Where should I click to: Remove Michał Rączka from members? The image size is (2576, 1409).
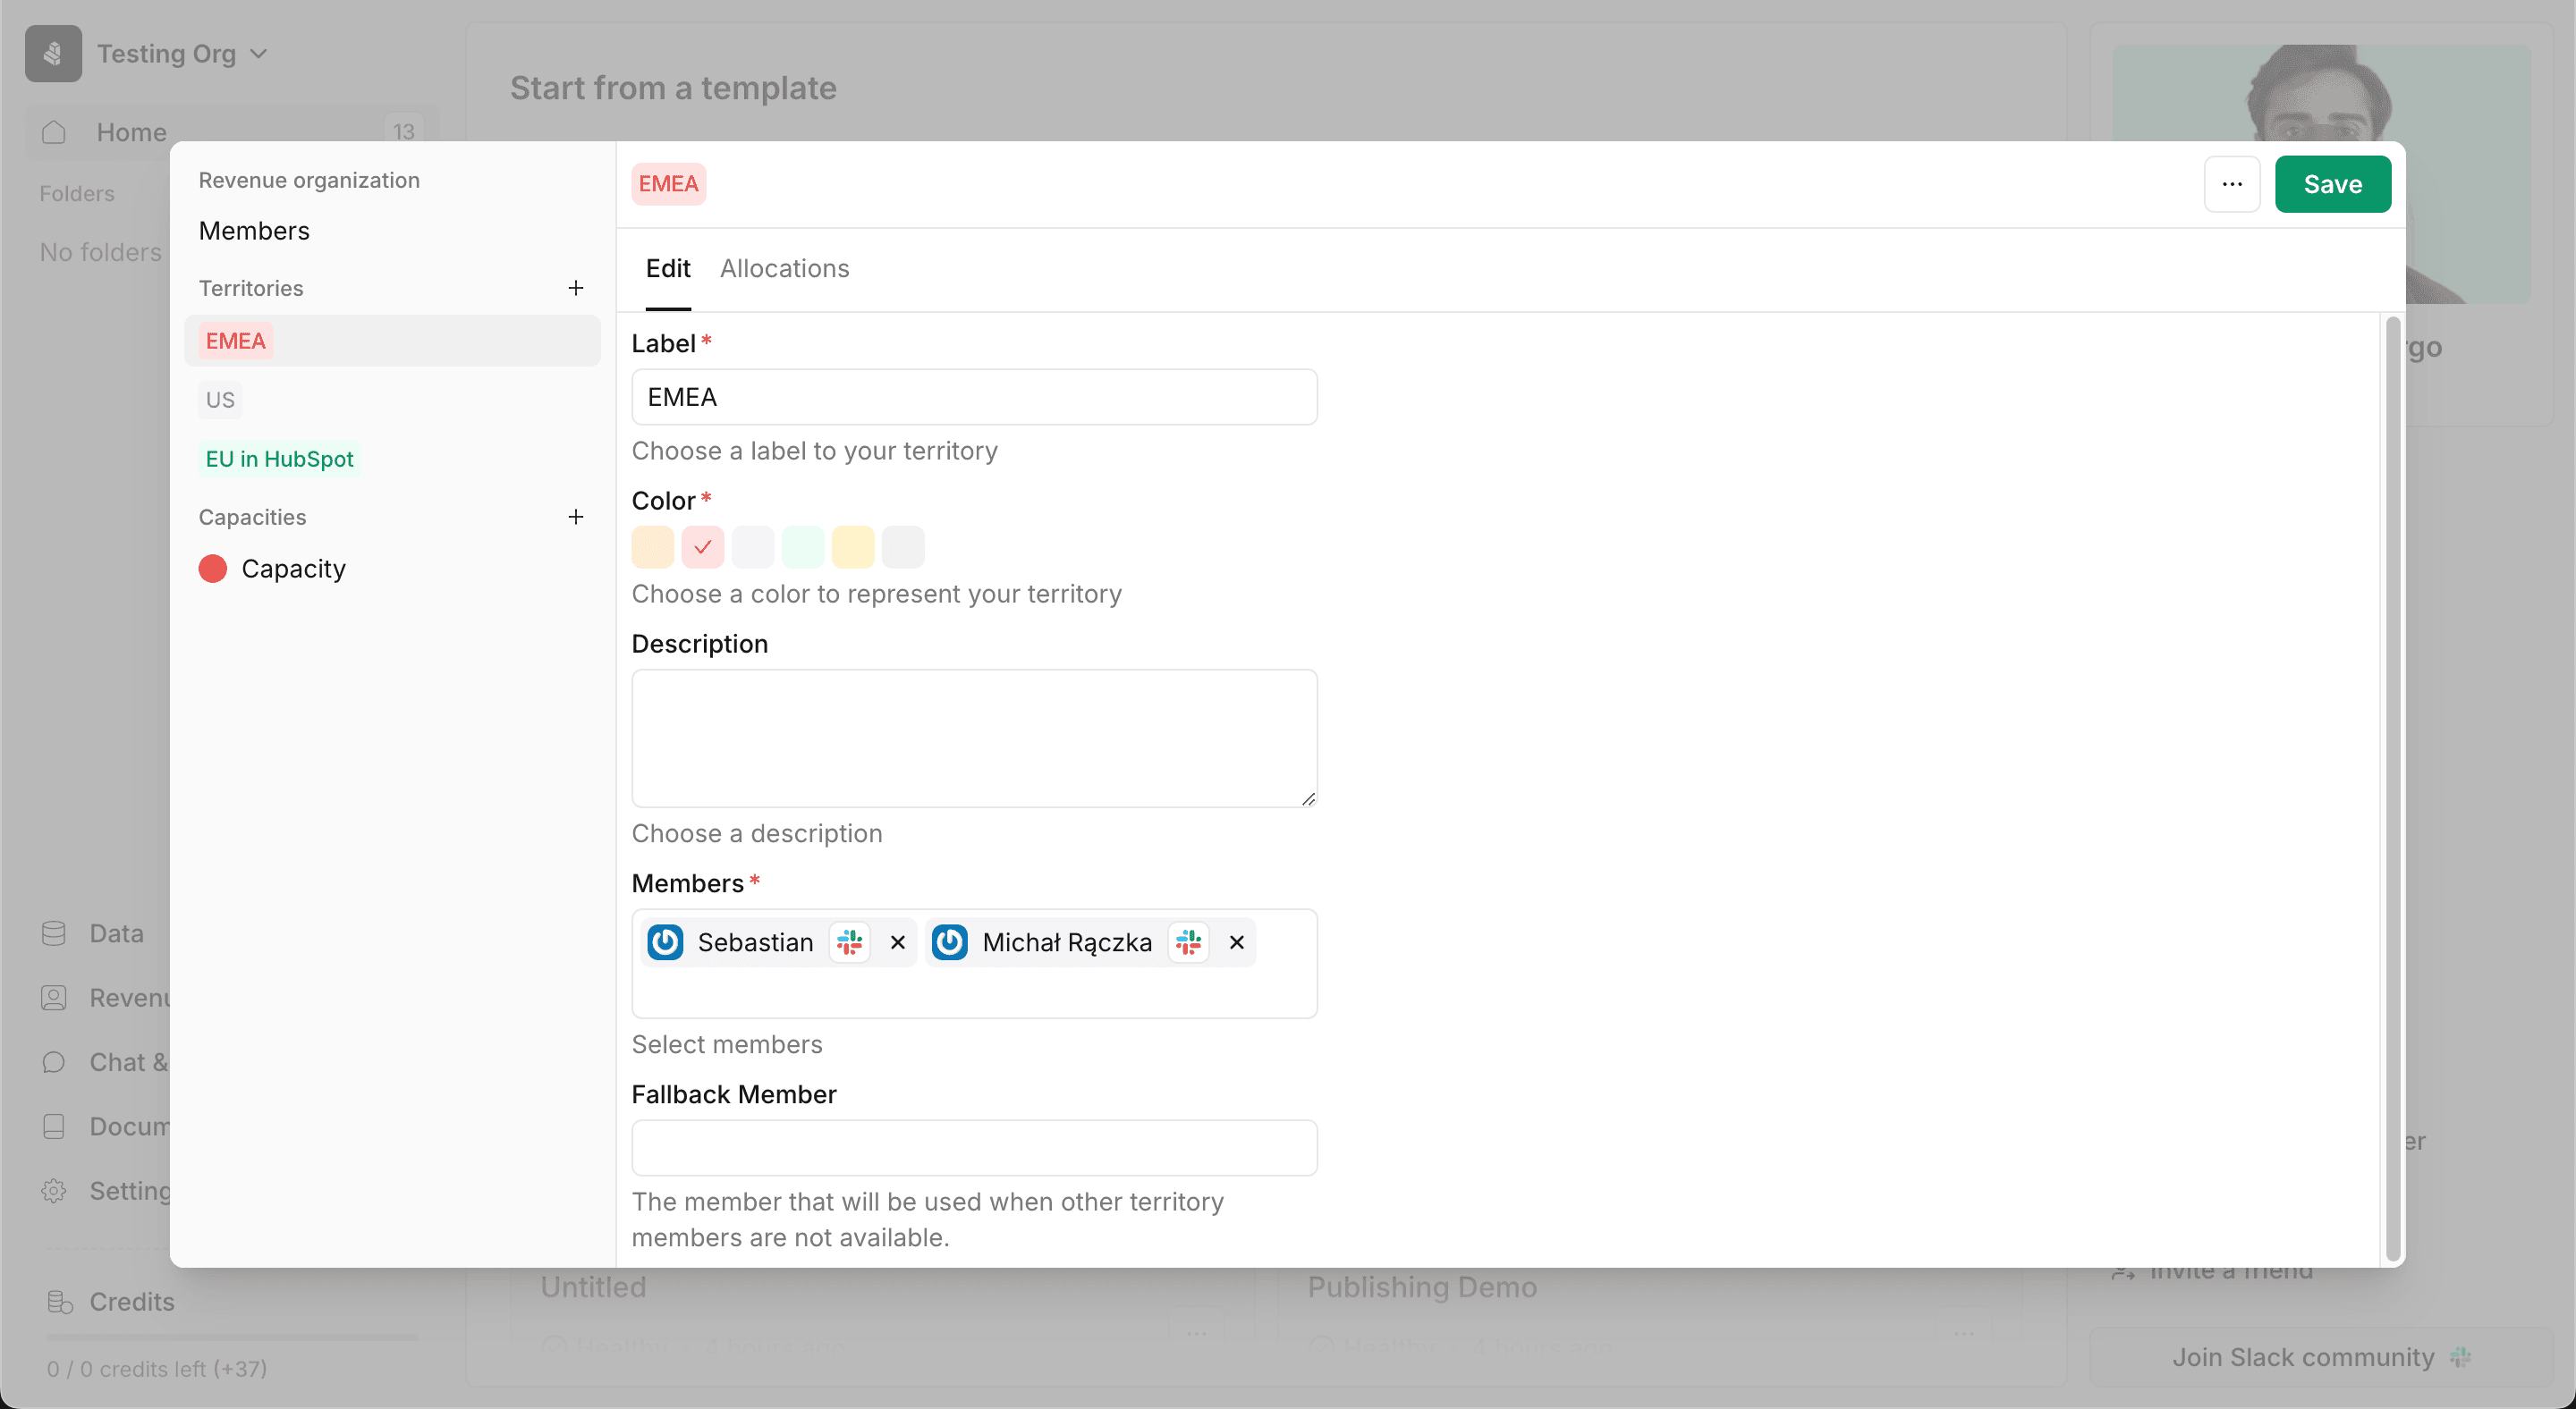click(x=1236, y=941)
